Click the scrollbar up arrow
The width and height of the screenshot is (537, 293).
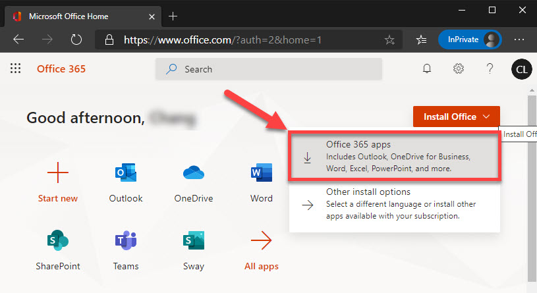[x=532, y=90]
